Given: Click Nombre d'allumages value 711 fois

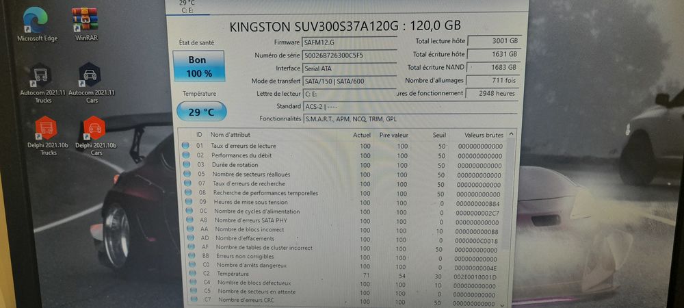Looking at the screenshot, I should click(x=492, y=80).
